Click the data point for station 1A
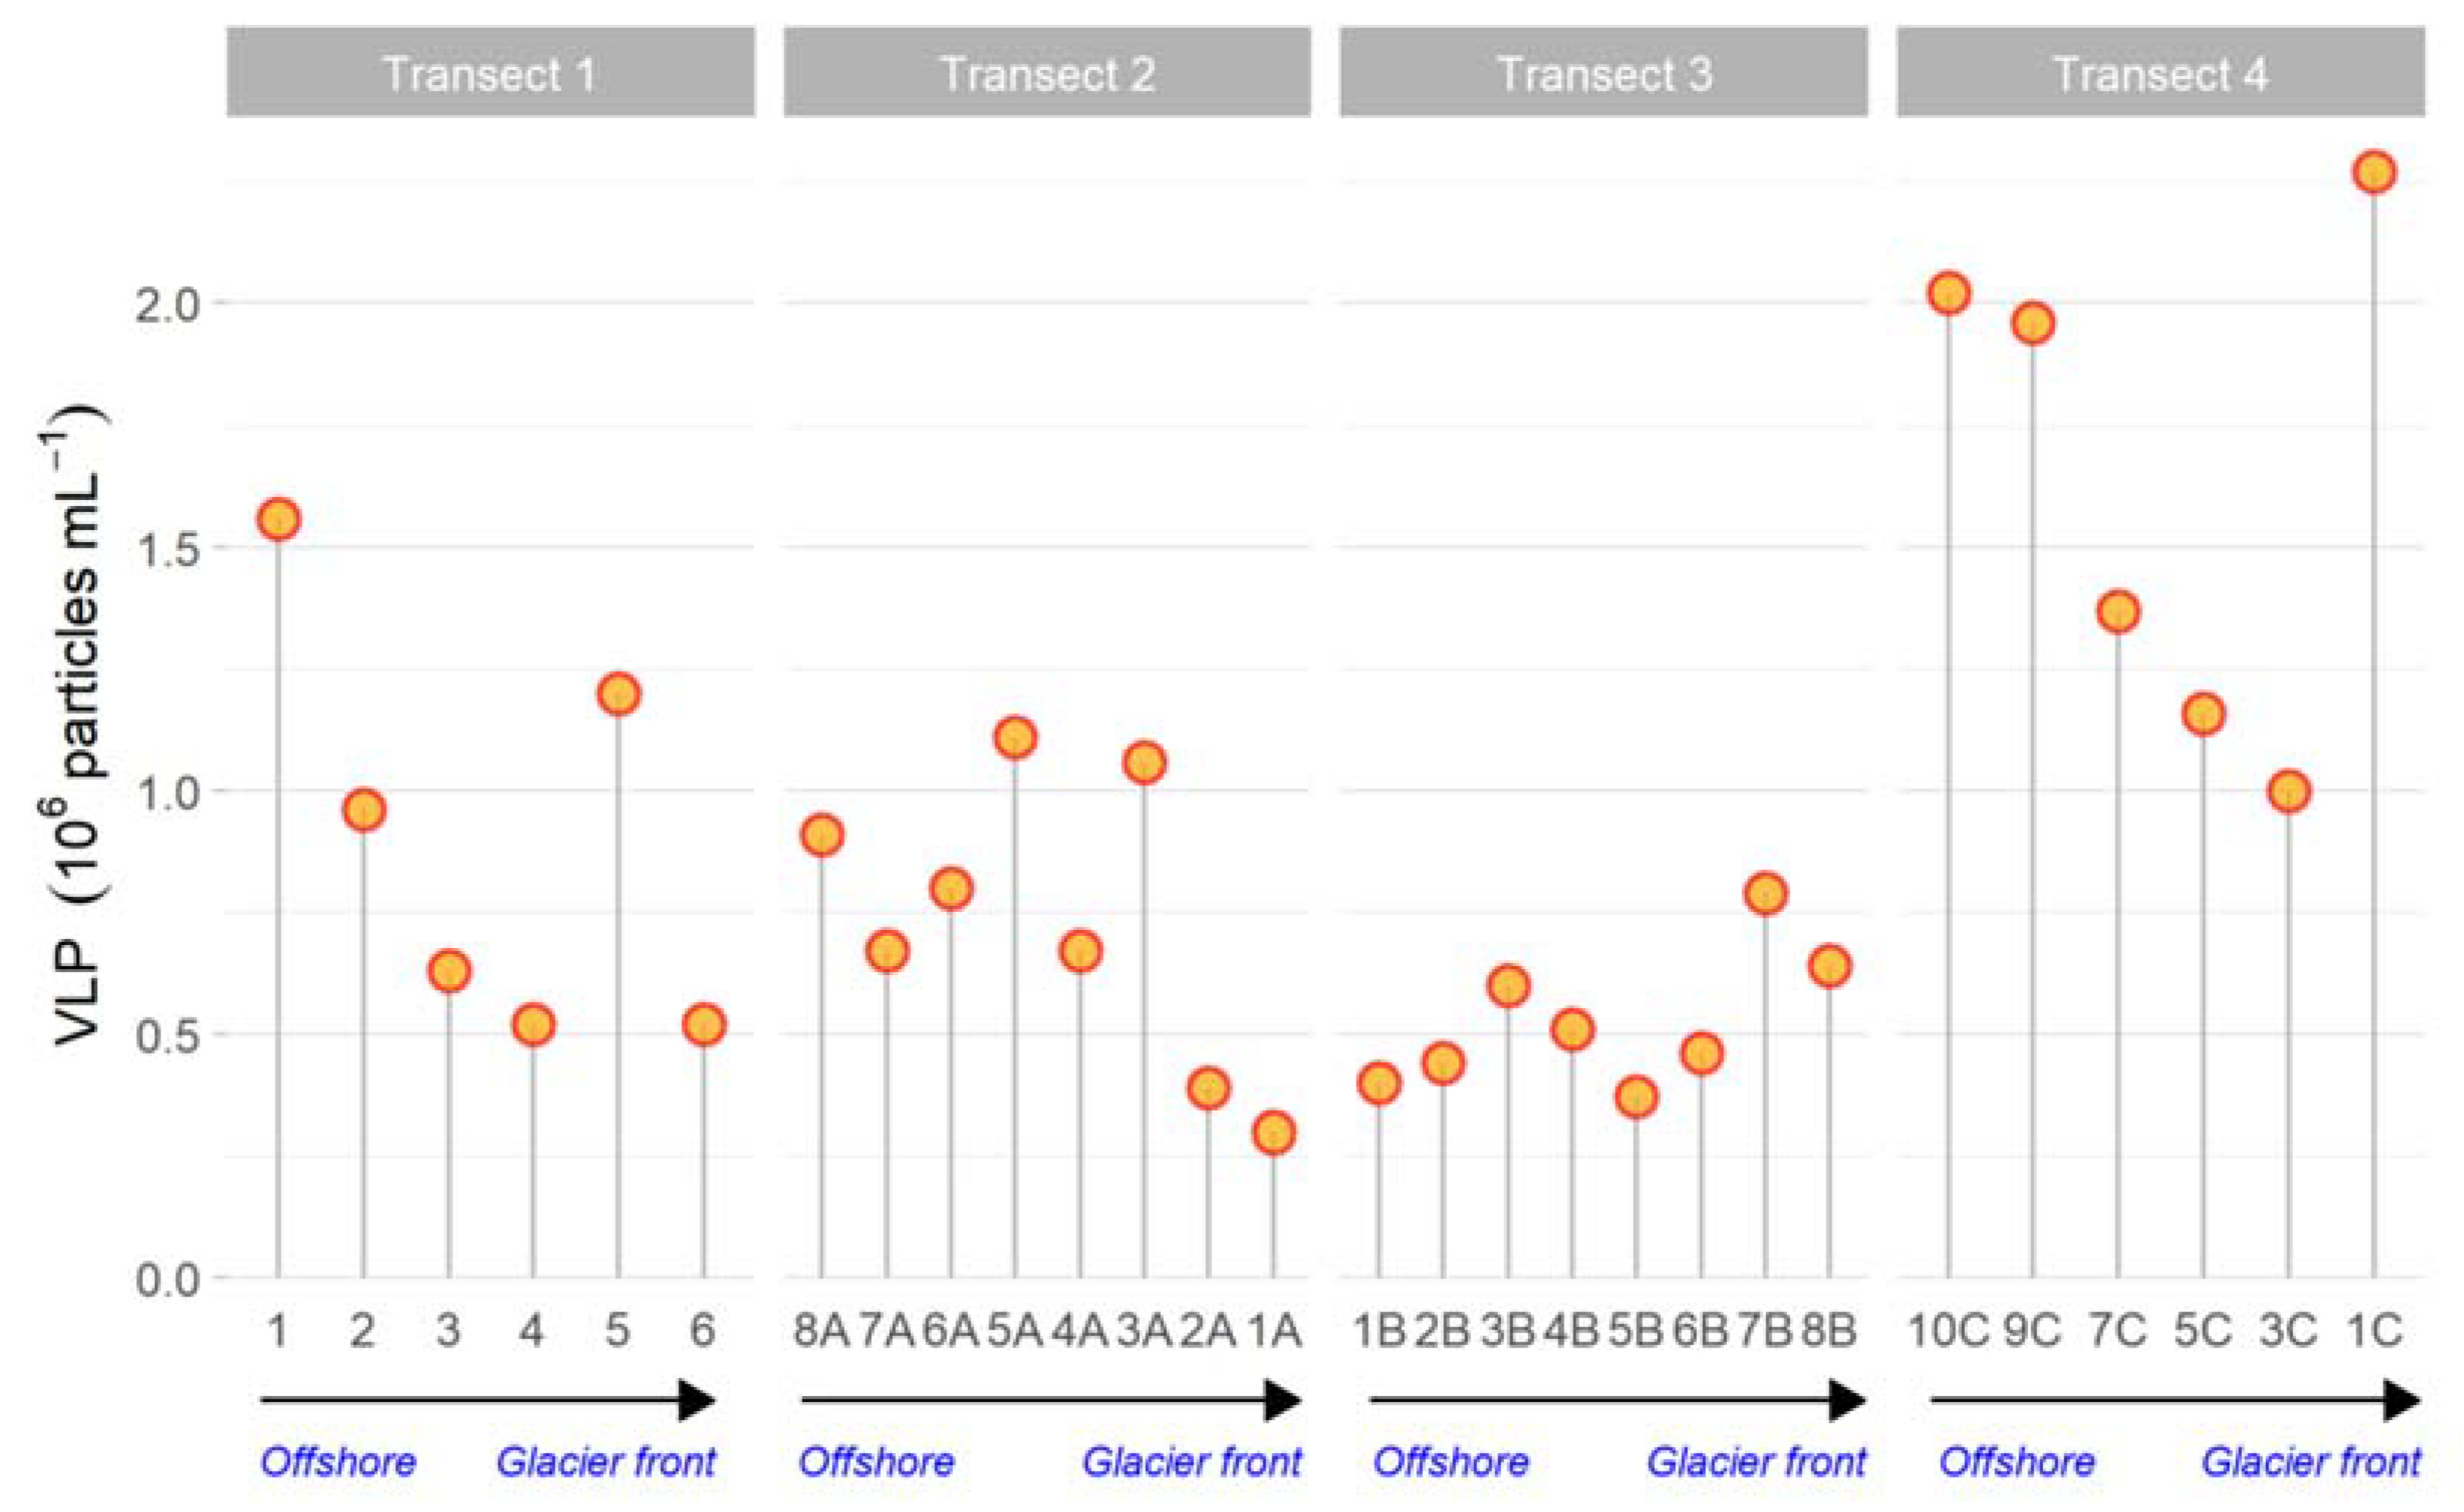Screen dimensions: 2464x1512 tap(1273, 1133)
